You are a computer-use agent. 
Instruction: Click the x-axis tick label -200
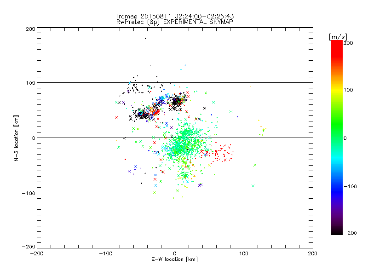(37, 253)
